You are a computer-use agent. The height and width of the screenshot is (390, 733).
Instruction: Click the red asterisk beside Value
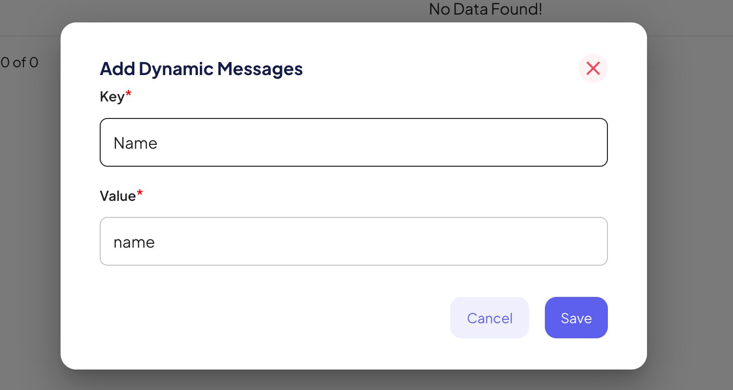click(x=140, y=194)
